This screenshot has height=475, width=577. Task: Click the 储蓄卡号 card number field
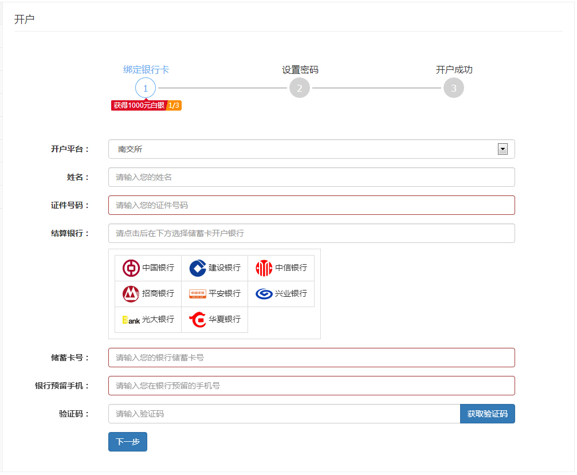[x=311, y=357]
